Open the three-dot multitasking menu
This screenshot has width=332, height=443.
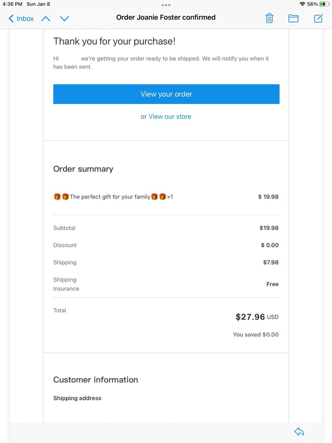point(166,5)
